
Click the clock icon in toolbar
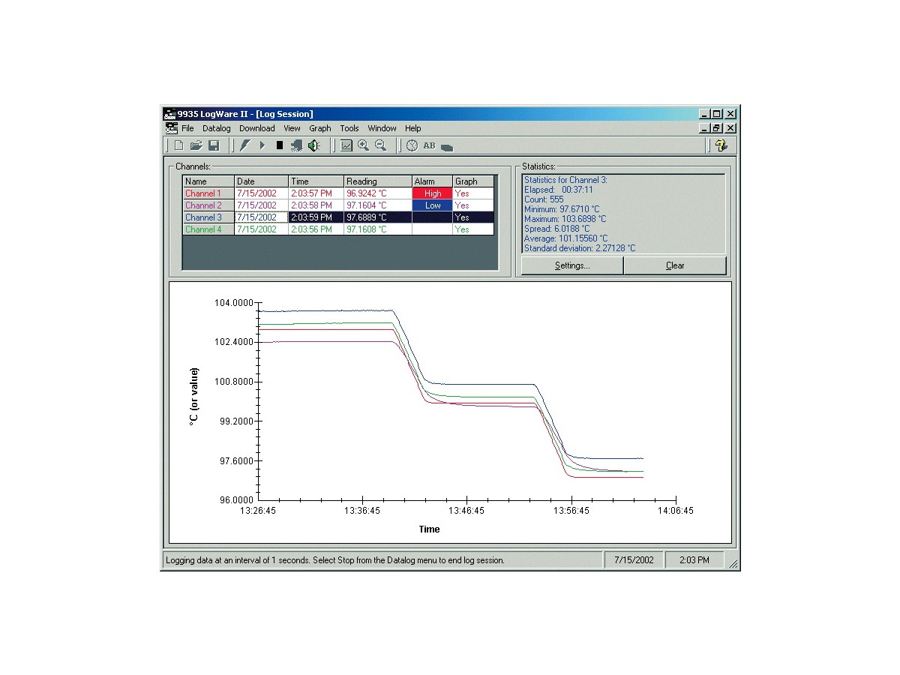coord(412,145)
